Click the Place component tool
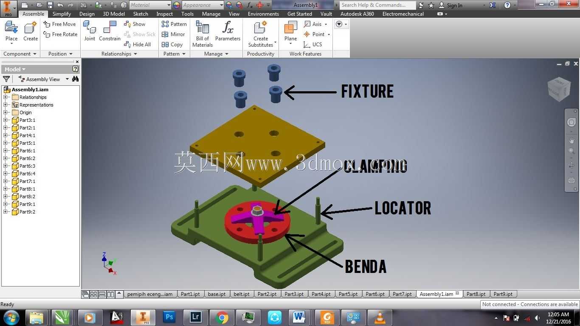 click(11, 32)
